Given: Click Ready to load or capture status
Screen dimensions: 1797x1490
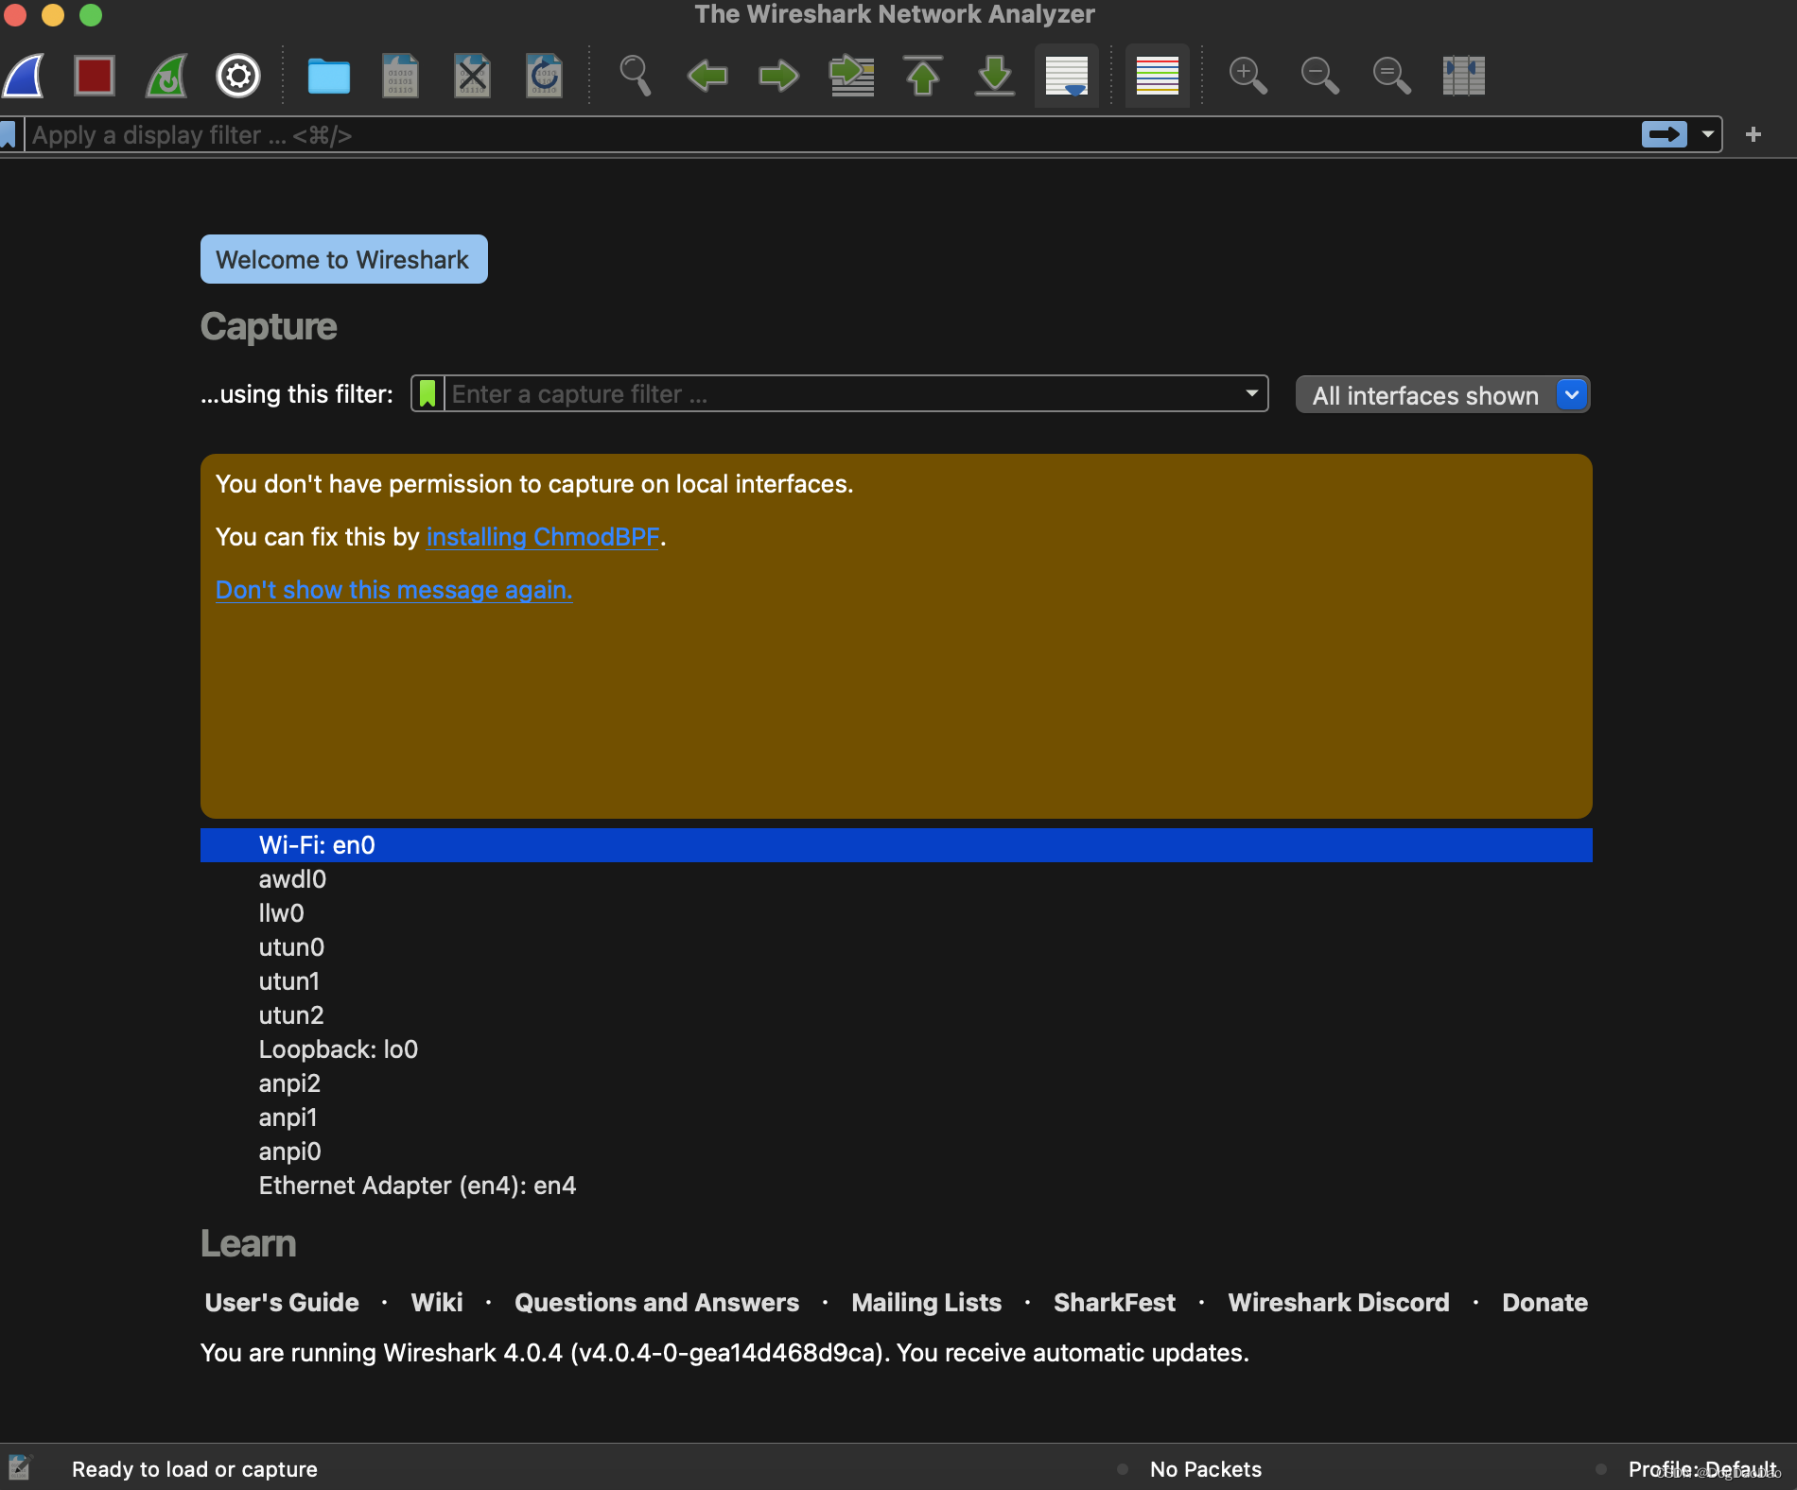Looking at the screenshot, I should 195,1469.
